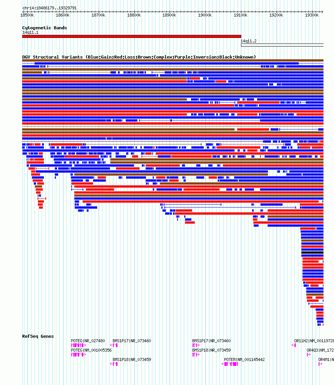Click the magenta arrow glyph under OR4M1
334x385 pixels.
coord(320,364)
